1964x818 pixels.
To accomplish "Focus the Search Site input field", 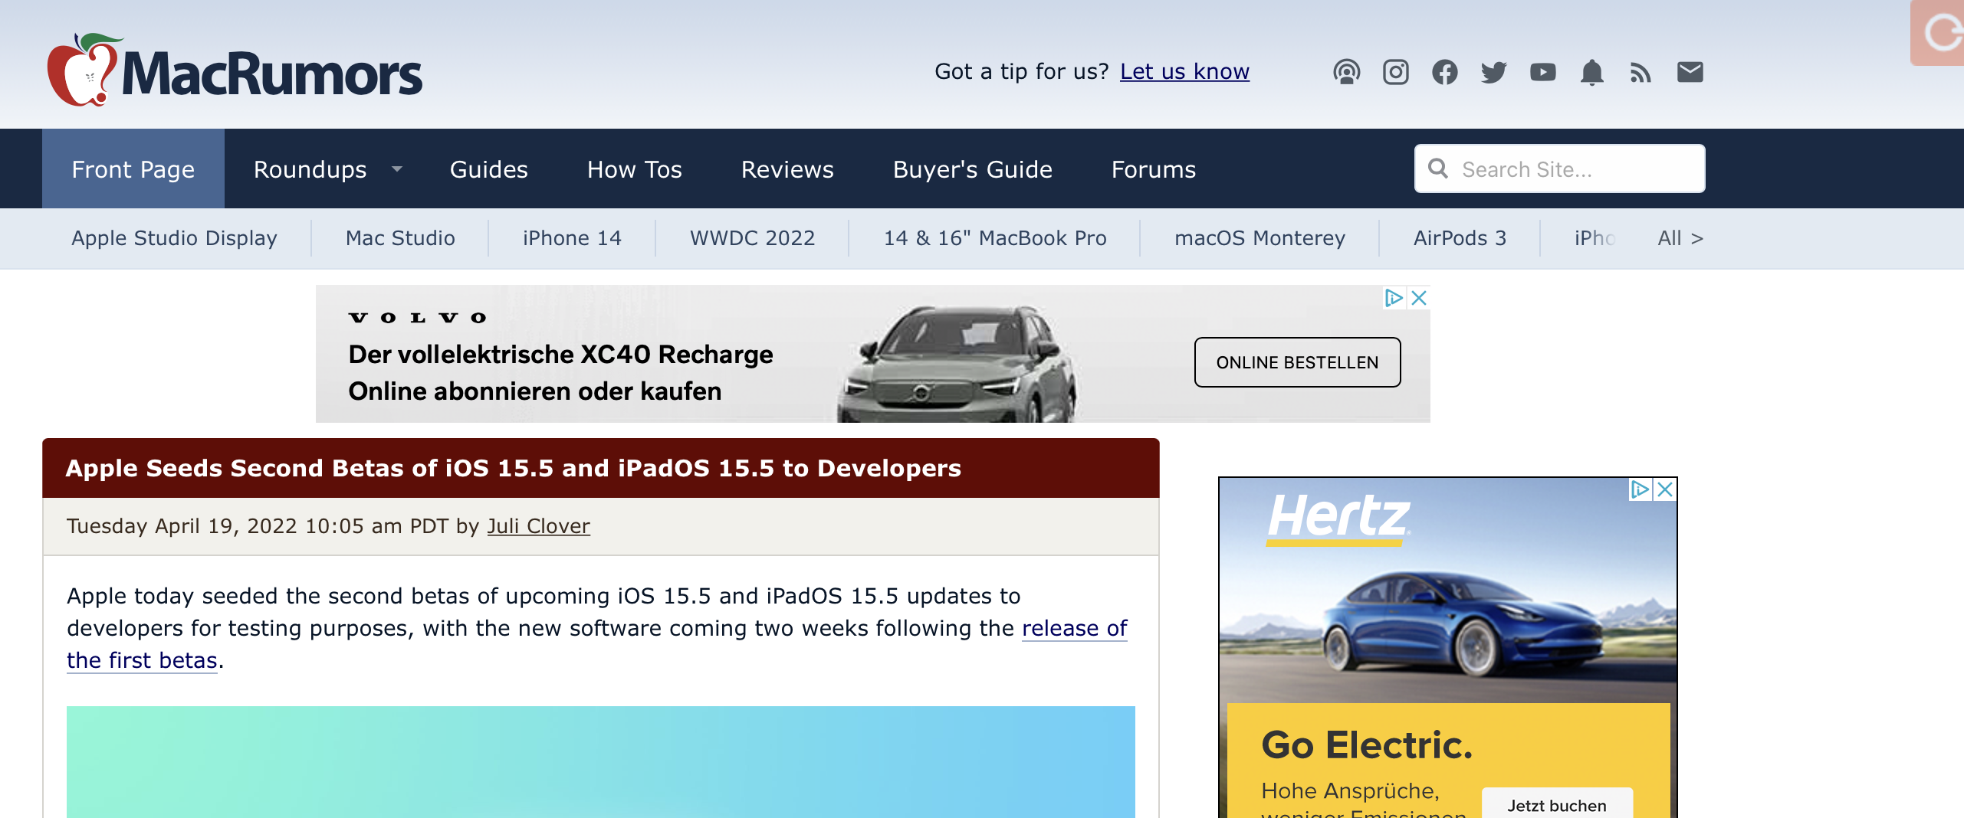I will [1560, 169].
